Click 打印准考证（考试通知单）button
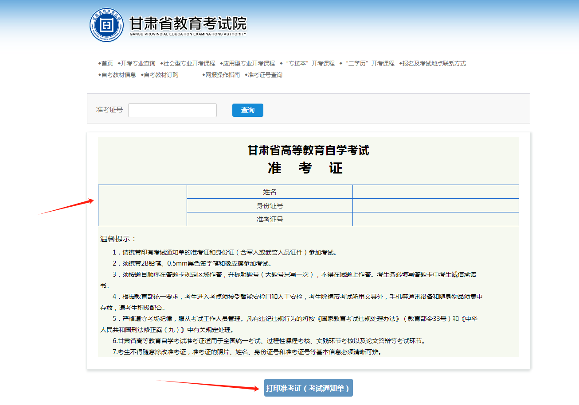This screenshot has width=579, height=405. point(308,388)
